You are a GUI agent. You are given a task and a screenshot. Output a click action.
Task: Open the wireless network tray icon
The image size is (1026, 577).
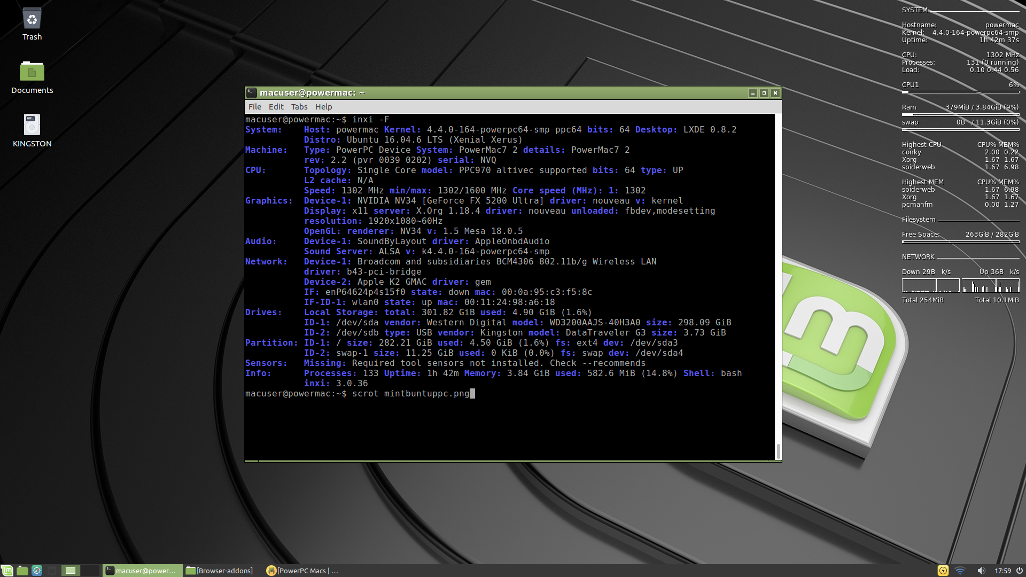click(x=960, y=571)
